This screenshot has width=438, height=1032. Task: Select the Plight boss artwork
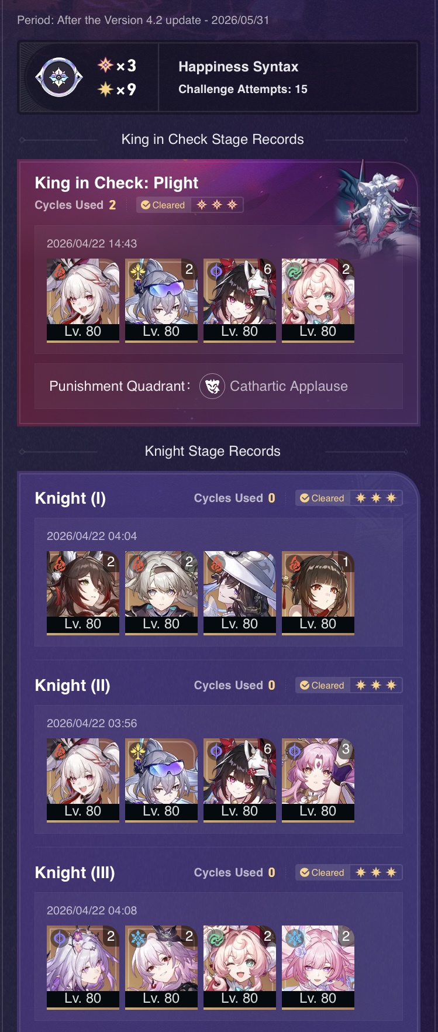coord(377,207)
